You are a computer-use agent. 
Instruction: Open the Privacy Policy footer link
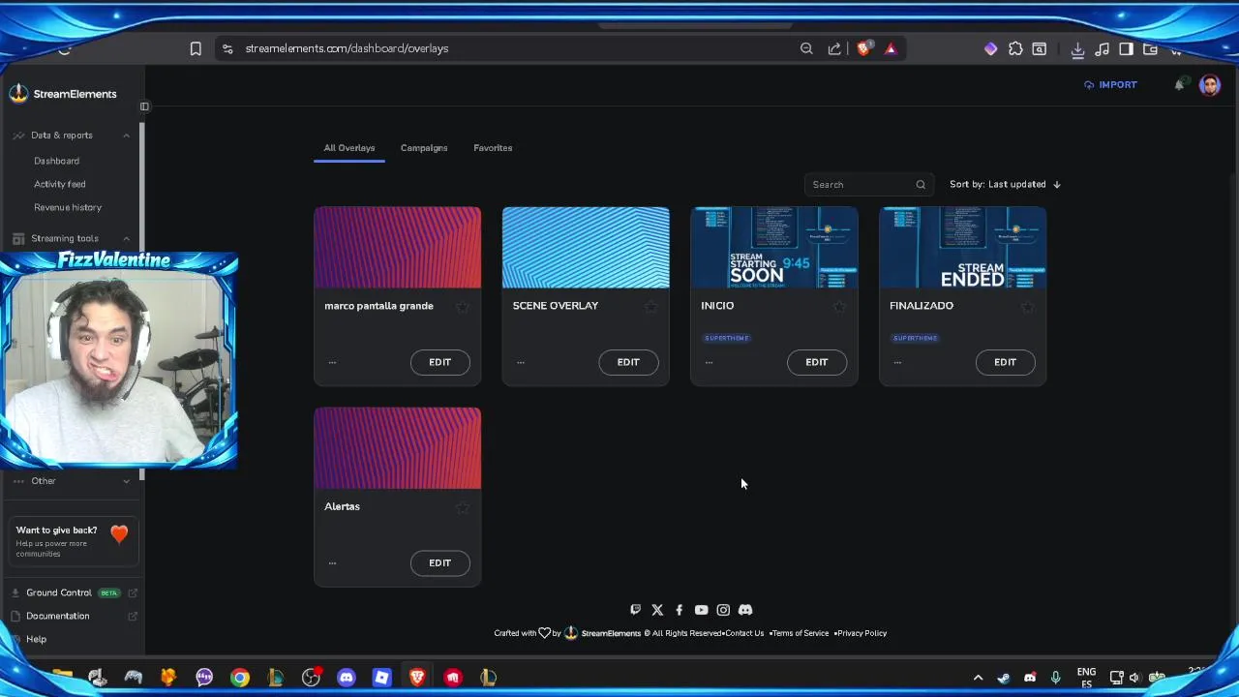861,633
